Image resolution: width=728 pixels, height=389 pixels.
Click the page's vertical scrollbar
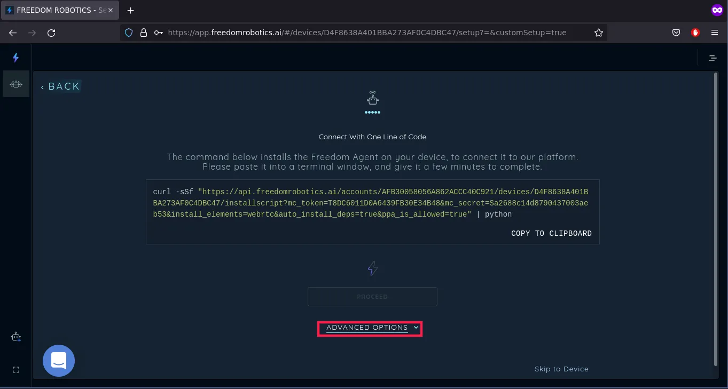tap(716, 219)
